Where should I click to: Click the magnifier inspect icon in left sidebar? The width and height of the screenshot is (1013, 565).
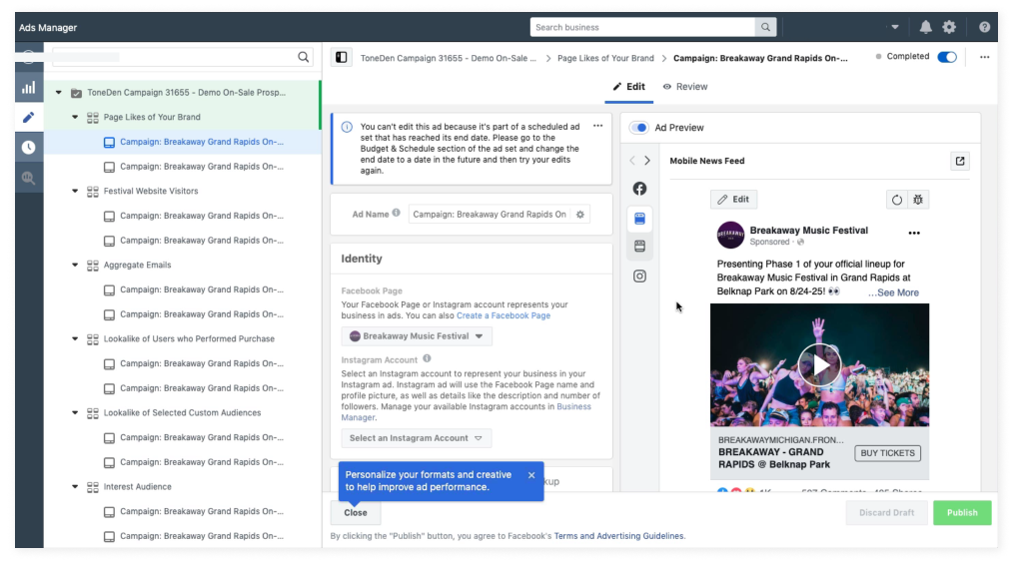tap(28, 178)
